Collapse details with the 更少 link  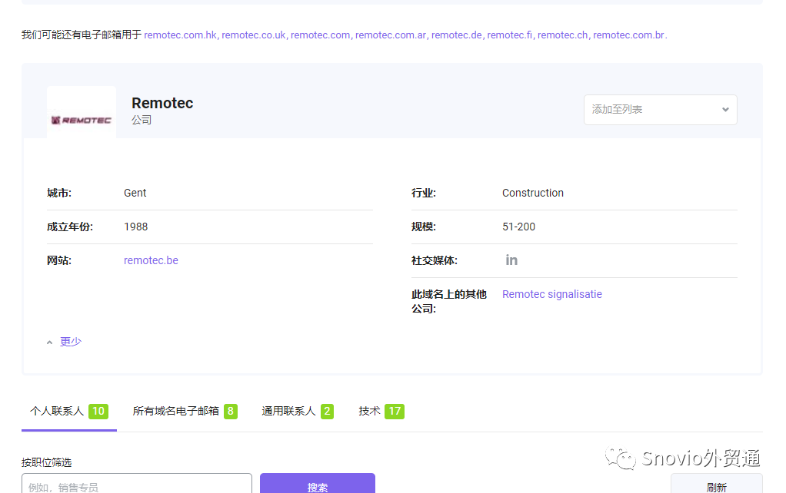[70, 342]
